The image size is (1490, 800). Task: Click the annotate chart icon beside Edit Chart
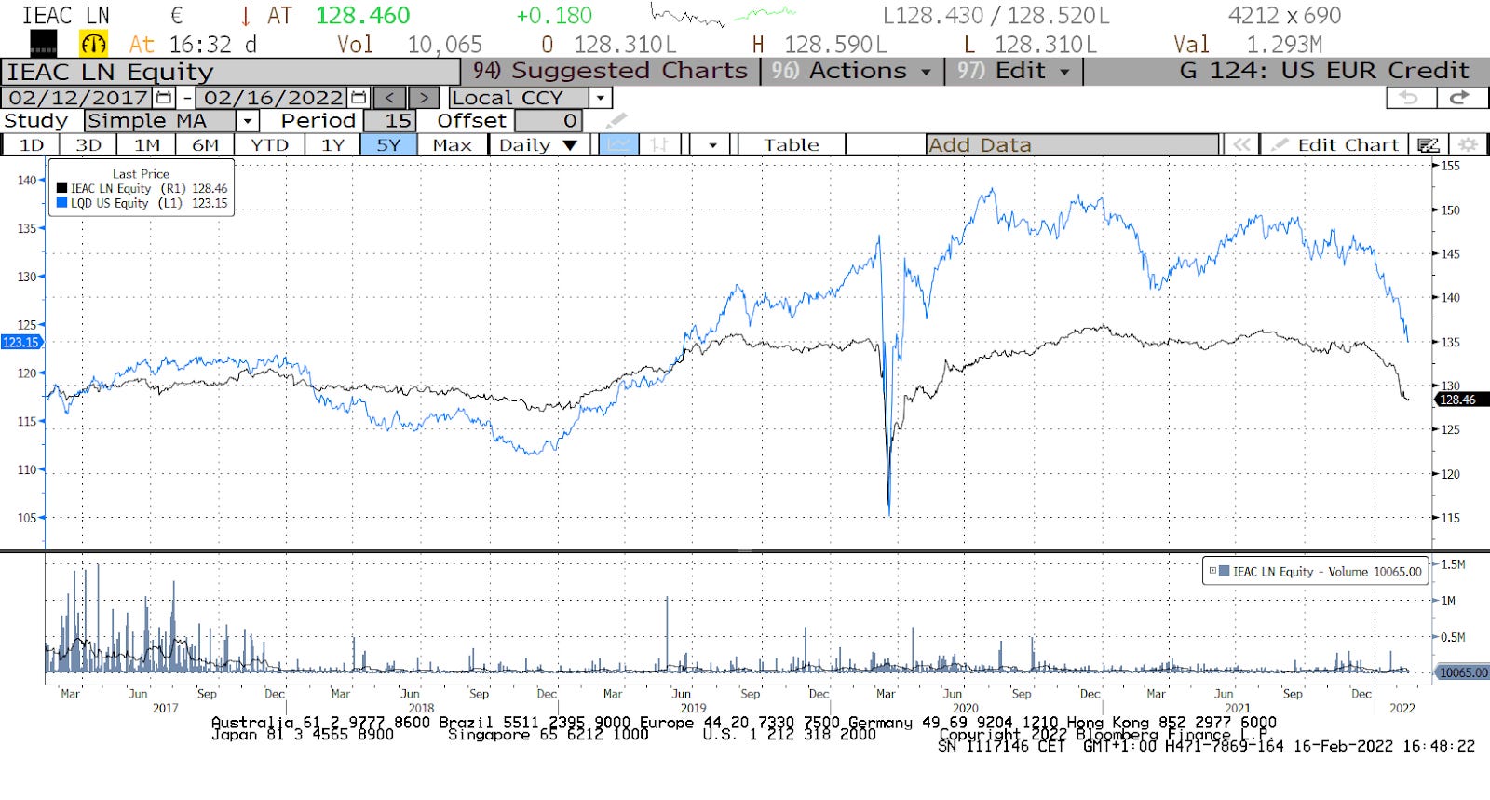point(1429,145)
